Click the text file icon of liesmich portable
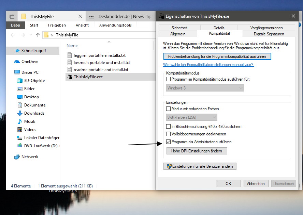The height and width of the screenshot is (215, 303). pyautogui.click(x=70, y=62)
